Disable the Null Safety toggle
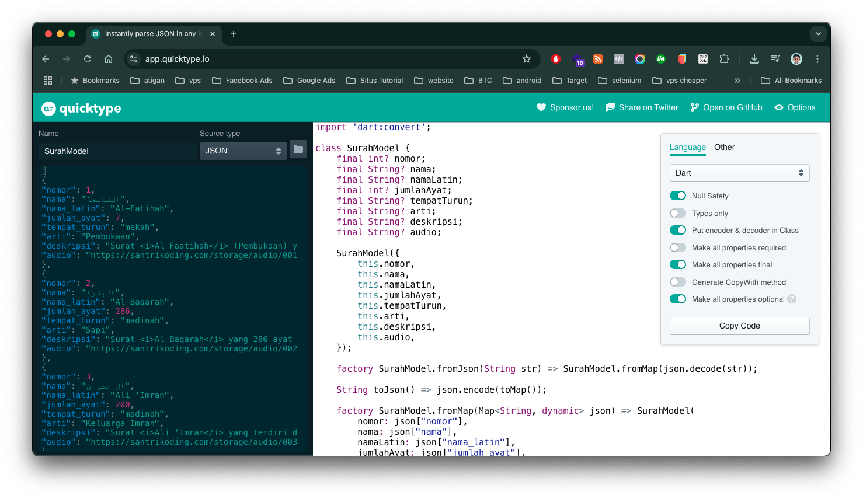The height and width of the screenshot is (499, 863). point(678,196)
